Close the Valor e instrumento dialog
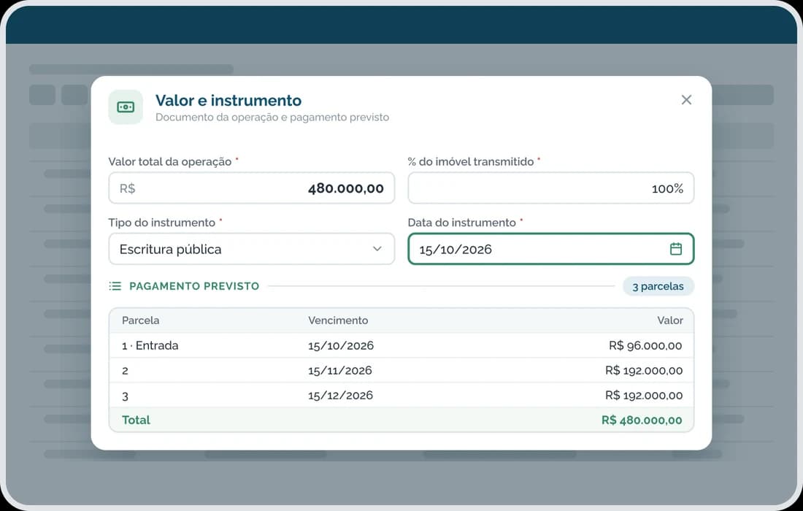This screenshot has width=803, height=511. (686, 100)
